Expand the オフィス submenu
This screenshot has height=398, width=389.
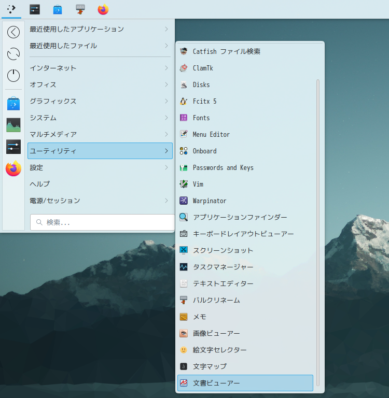[100, 84]
